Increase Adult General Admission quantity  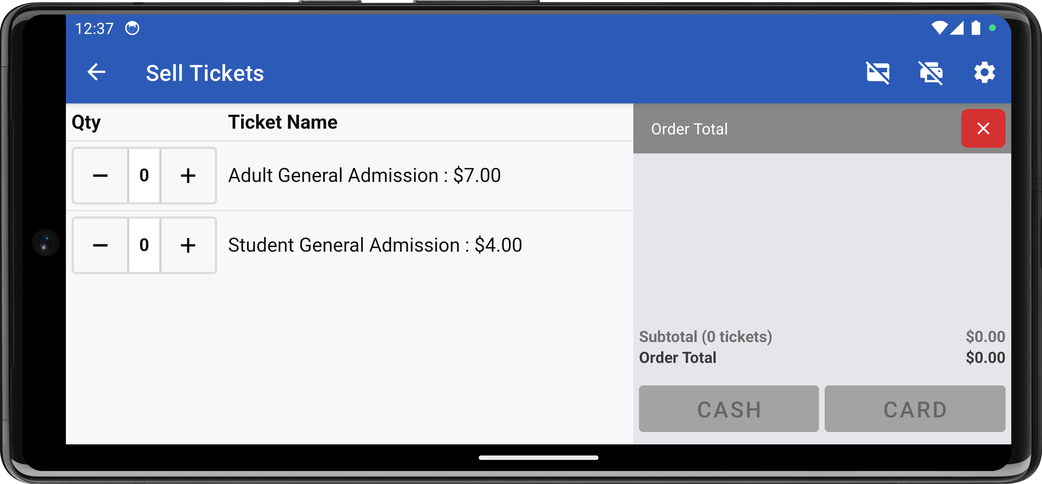coord(188,176)
